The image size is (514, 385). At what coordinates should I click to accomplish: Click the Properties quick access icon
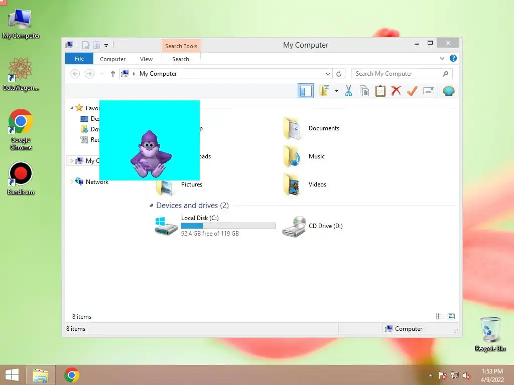pyautogui.click(x=85, y=45)
